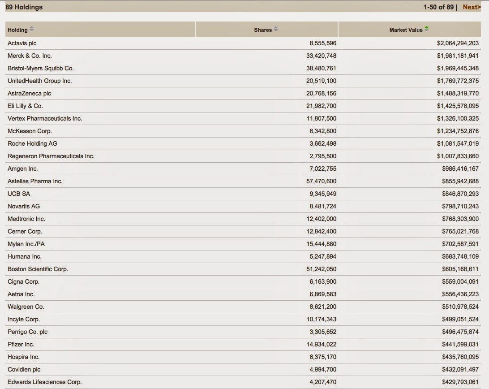Select Perrigo Co. plc name

27,332
